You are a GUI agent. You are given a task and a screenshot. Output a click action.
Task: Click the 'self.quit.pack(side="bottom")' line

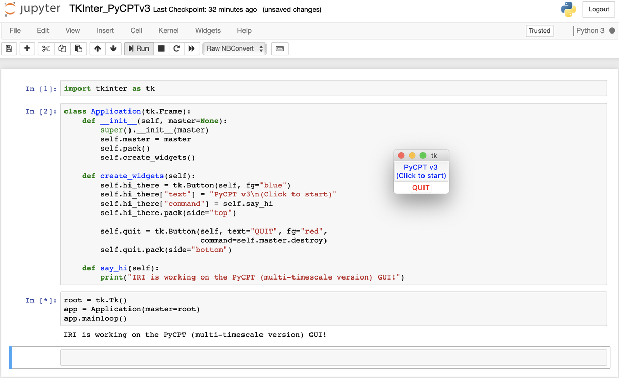click(x=166, y=250)
